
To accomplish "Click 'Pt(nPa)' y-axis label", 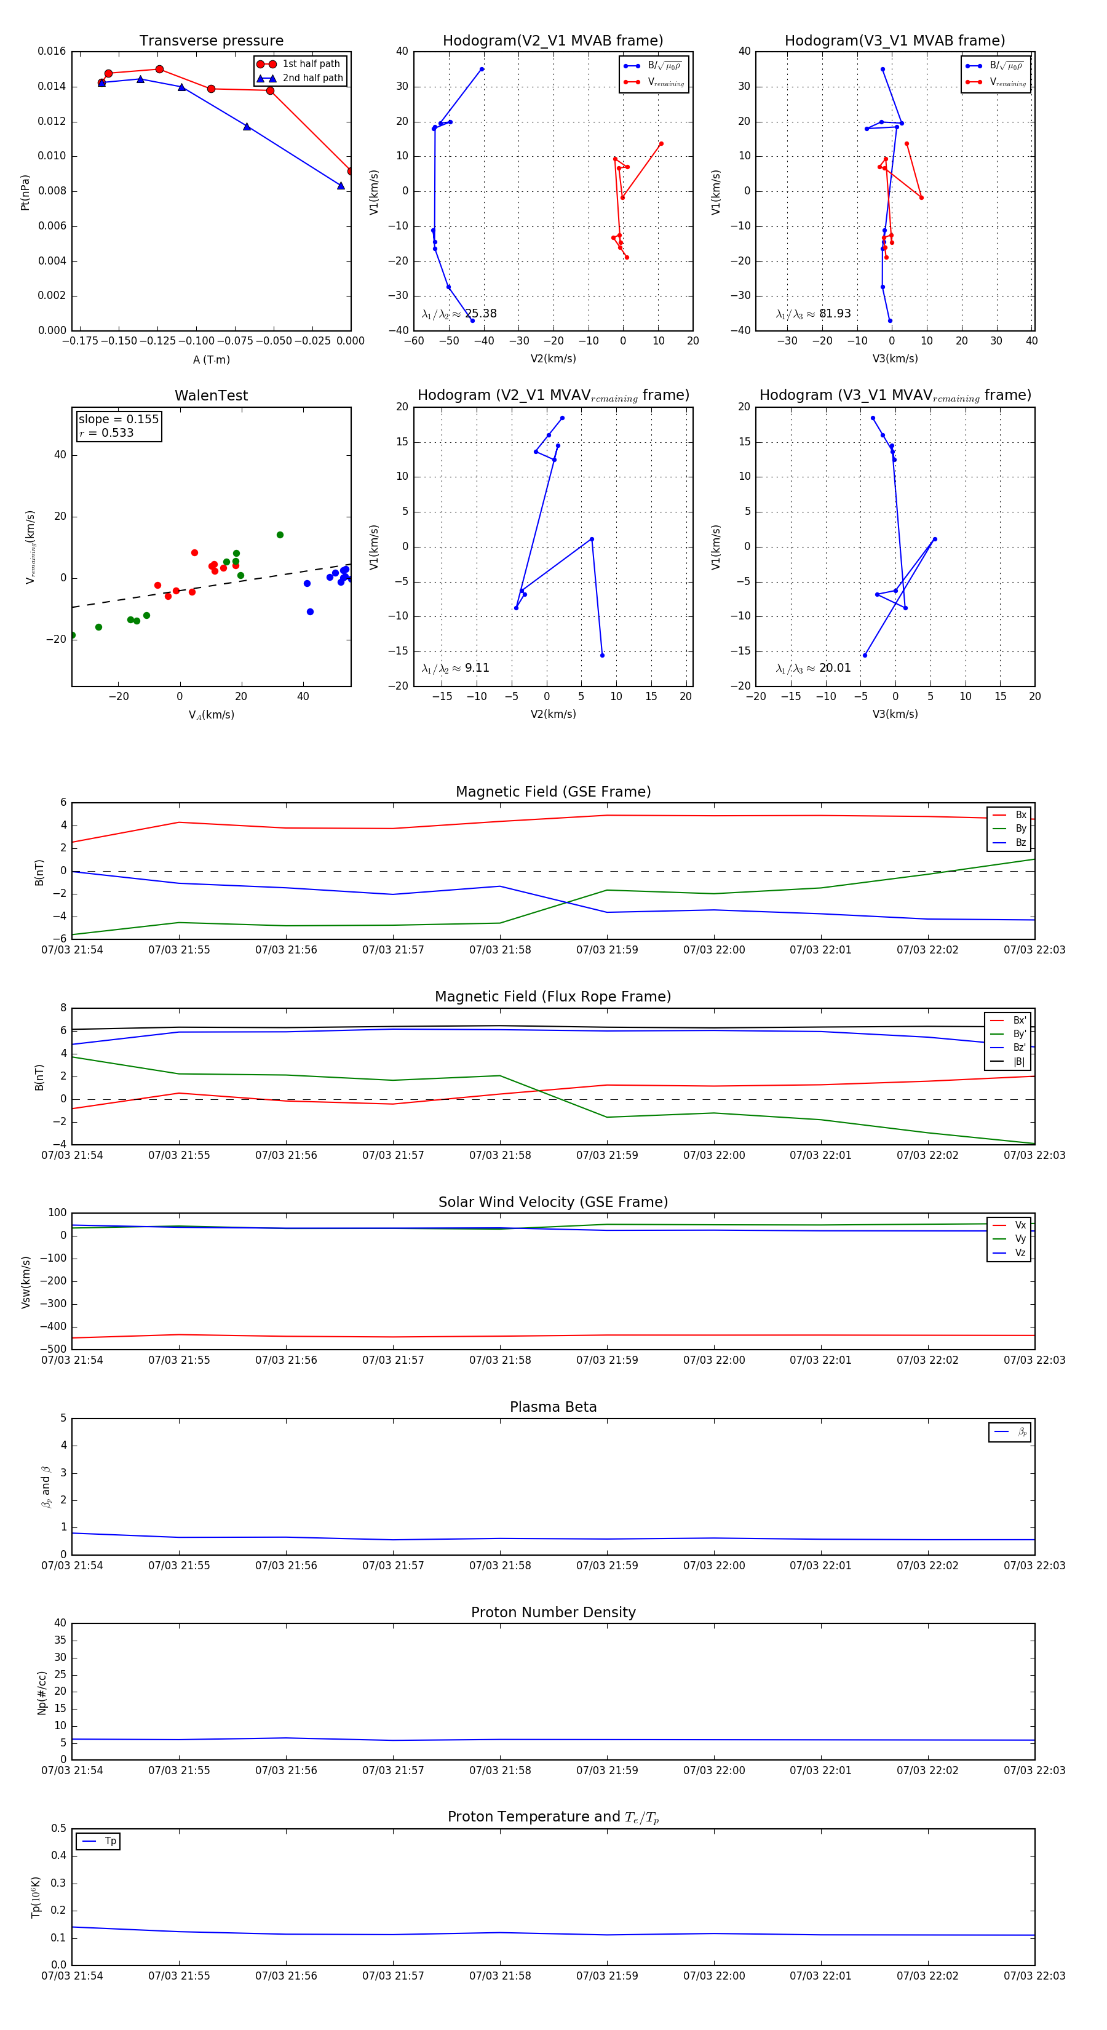I will click(25, 191).
